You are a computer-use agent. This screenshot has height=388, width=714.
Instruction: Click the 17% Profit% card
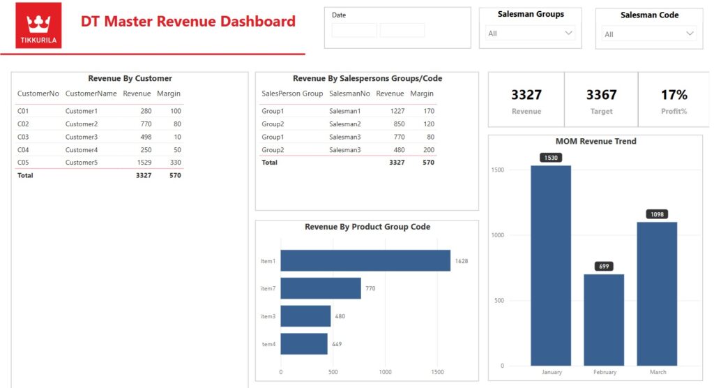pyautogui.click(x=674, y=100)
